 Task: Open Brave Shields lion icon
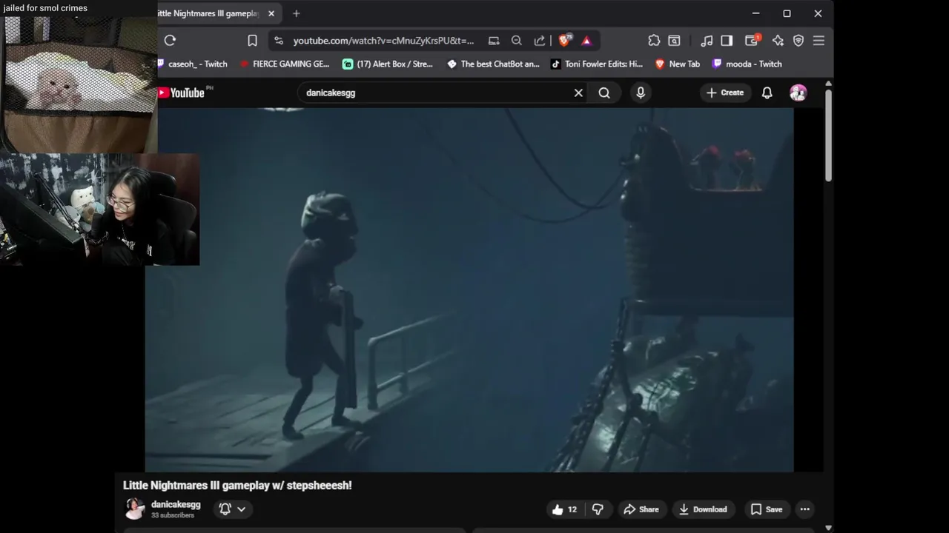click(564, 41)
